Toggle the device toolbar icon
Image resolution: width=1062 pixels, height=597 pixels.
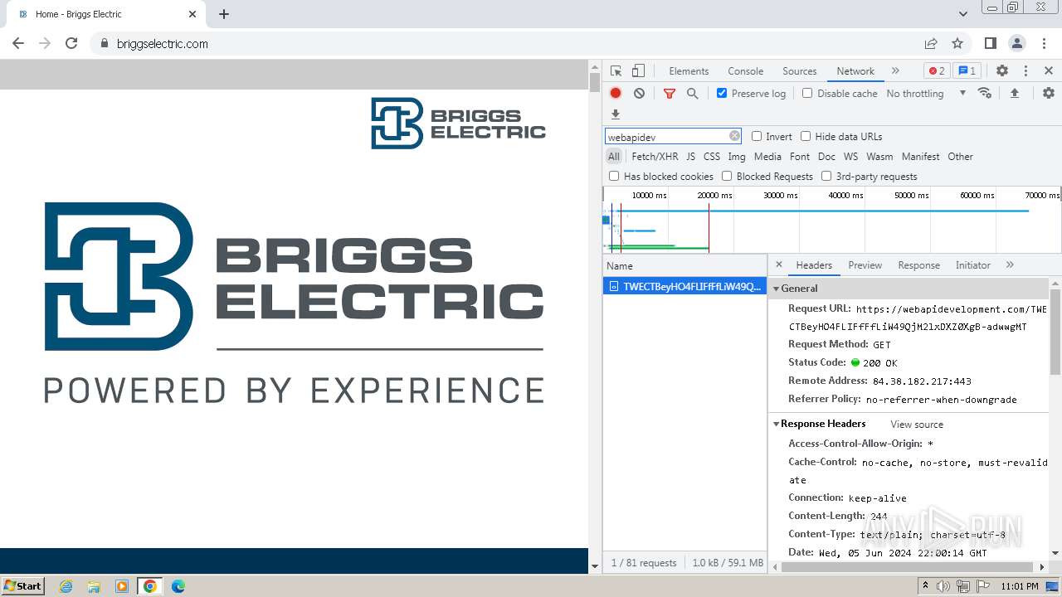click(638, 71)
